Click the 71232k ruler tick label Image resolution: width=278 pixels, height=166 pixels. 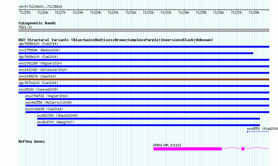[148, 12]
